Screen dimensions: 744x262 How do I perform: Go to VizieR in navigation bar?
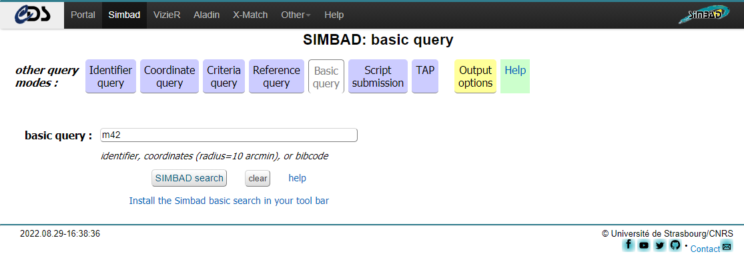click(x=167, y=15)
